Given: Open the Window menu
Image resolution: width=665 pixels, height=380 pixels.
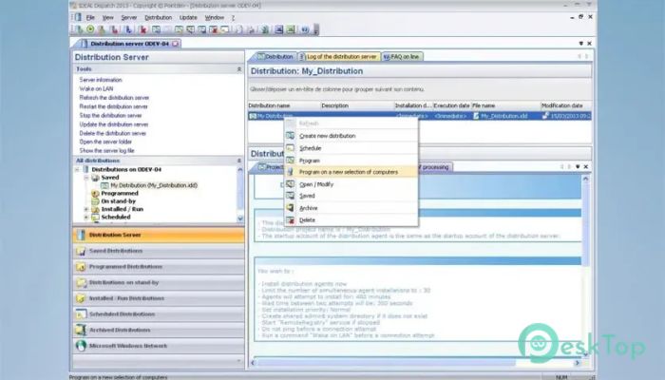Looking at the screenshot, I should point(214,17).
